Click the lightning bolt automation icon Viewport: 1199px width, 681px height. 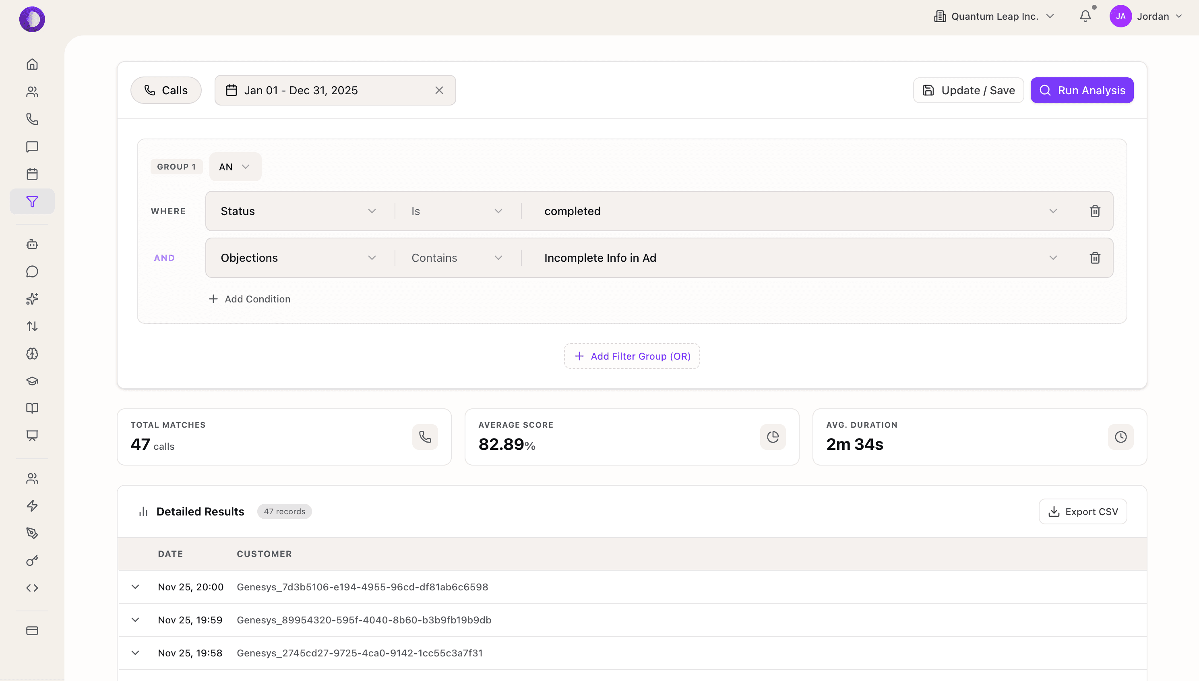(x=32, y=505)
